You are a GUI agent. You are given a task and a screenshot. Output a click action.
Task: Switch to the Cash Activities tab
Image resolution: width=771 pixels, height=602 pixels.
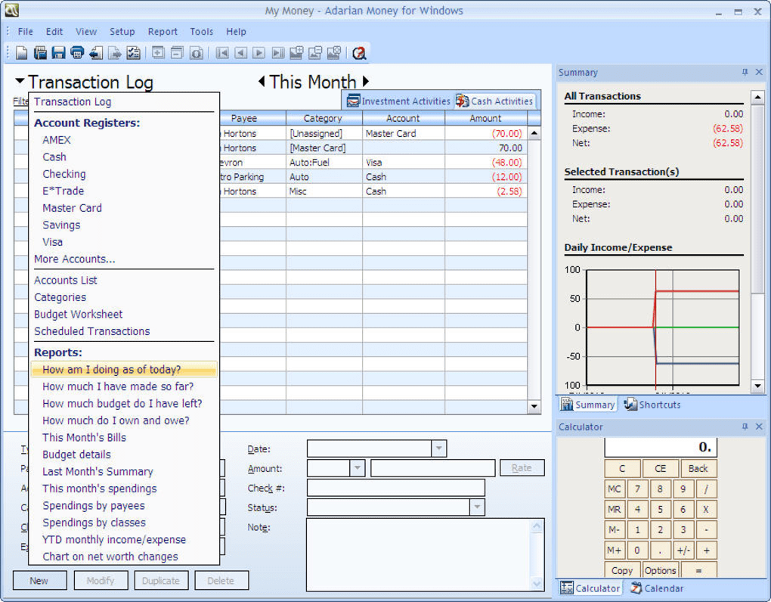(494, 101)
